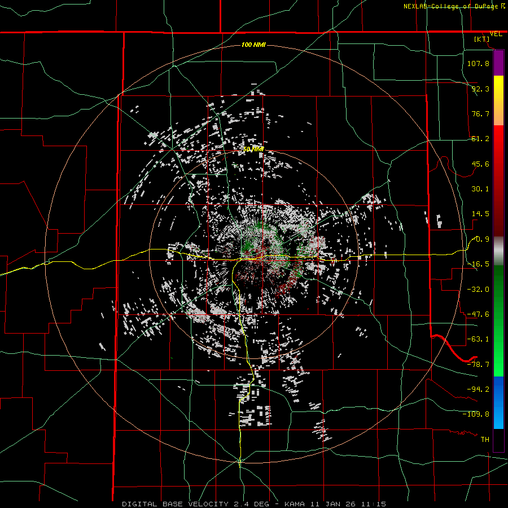The width and height of the screenshot is (508, 508).
Task: Click the gray segment of the color bar
Action: 498,251
